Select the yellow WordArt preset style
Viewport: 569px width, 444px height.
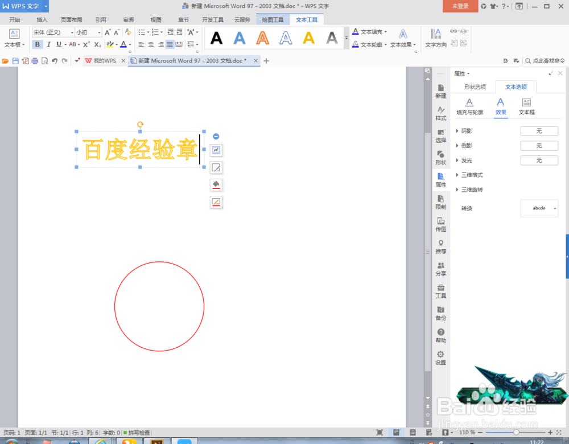click(308, 38)
